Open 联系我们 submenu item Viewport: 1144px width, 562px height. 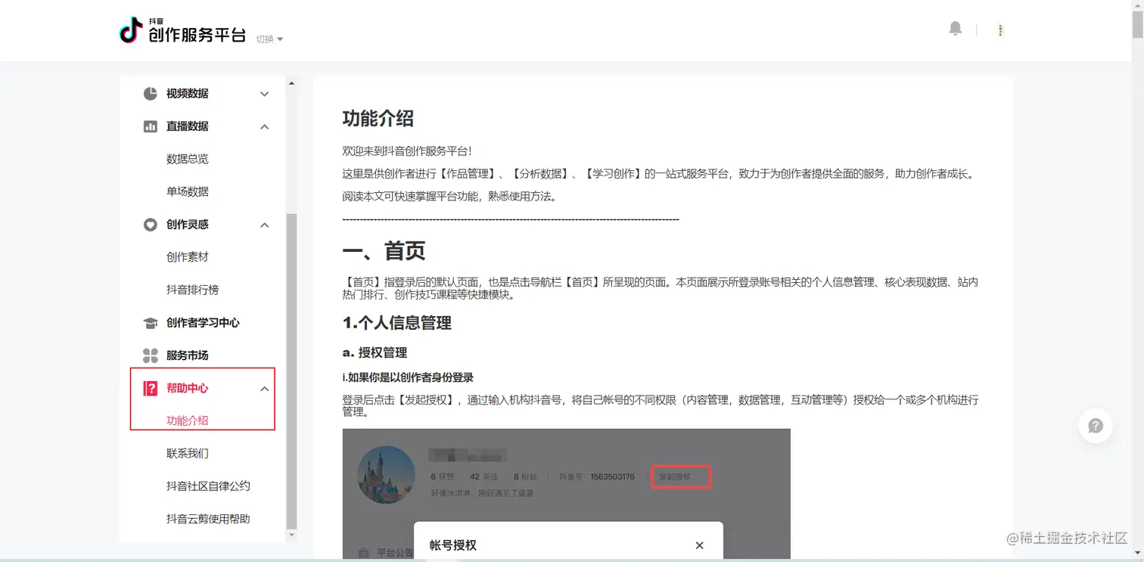188,454
